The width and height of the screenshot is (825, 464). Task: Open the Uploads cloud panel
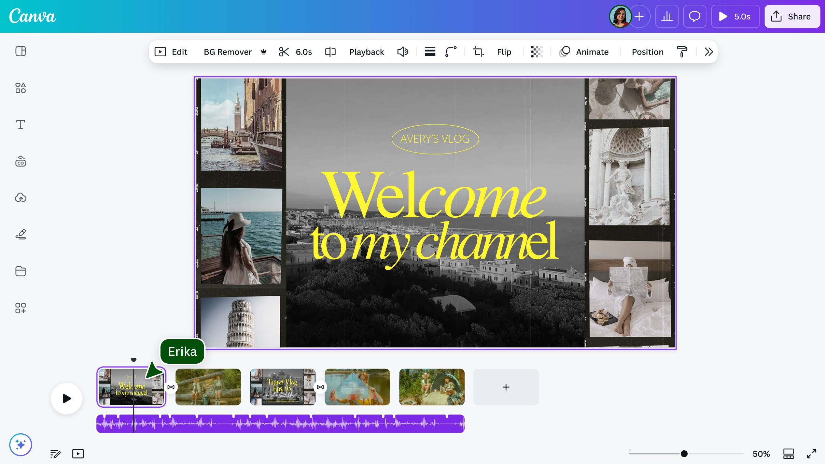20,197
